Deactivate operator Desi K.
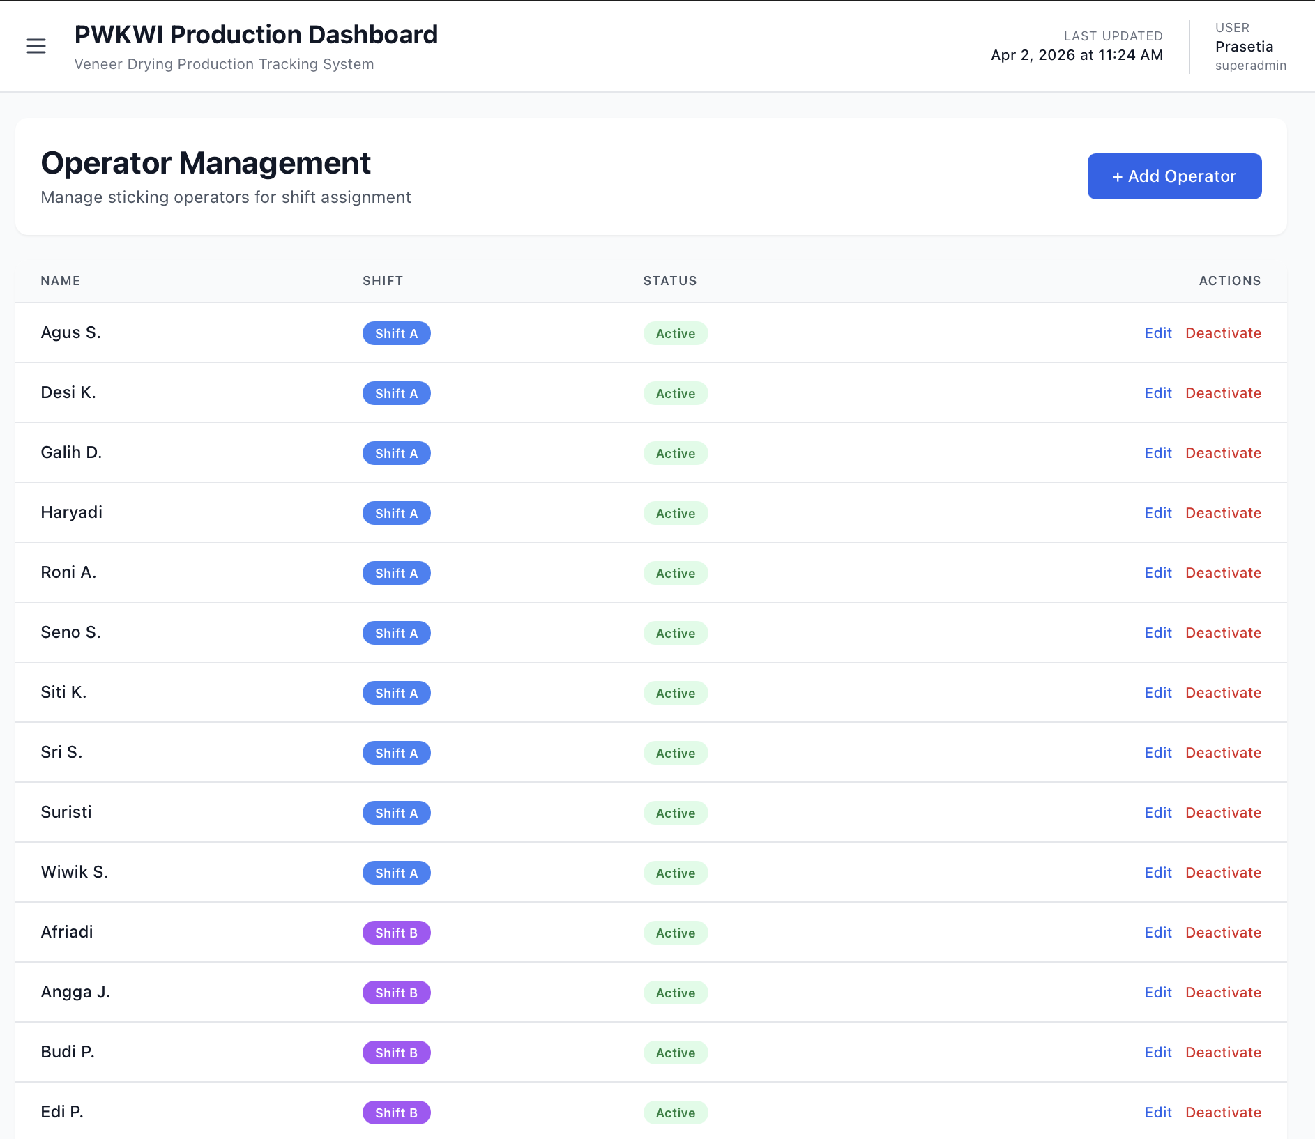The height and width of the screenshot is (1139, 1315). (x=1223, y=393)
